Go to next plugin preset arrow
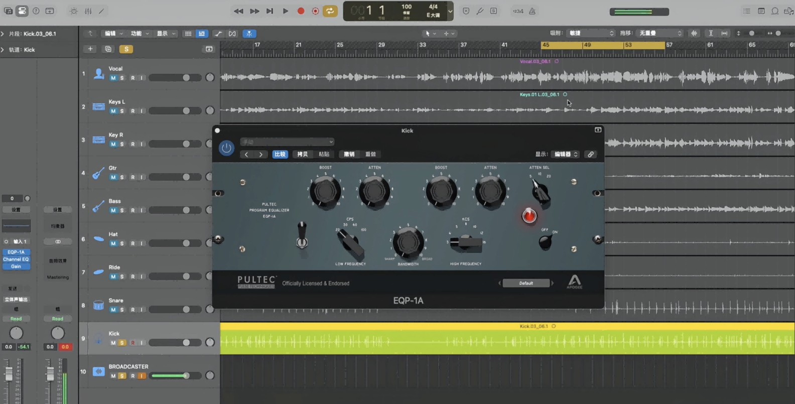 (260, 154)
